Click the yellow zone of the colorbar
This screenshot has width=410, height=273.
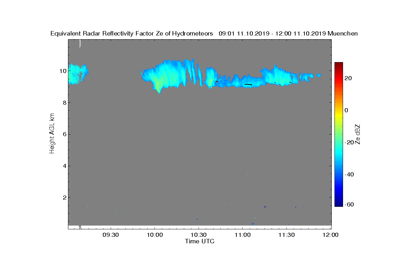pyautogui.click(x=339, y=115)
